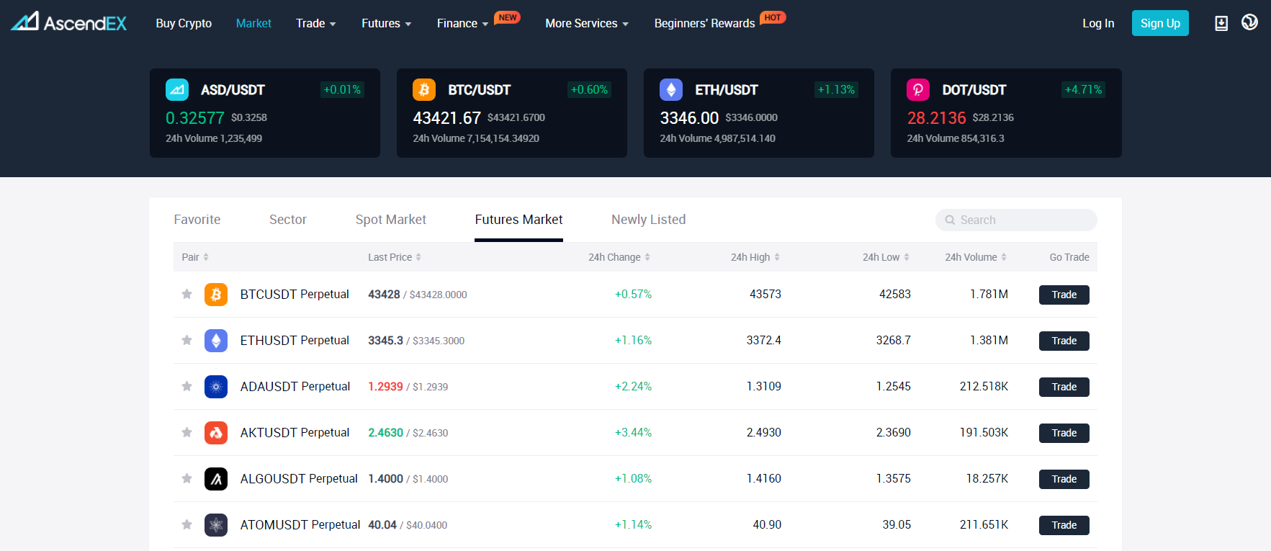This screenshot has width=1271, height=551.
Task: Click Trade for ALGOUSDT Perpetual
Action: pos(1064,479)
